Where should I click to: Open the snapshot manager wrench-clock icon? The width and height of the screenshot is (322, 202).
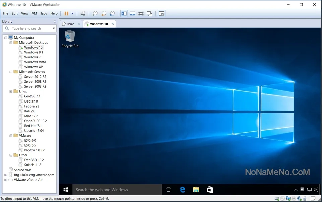coord(112,13)
